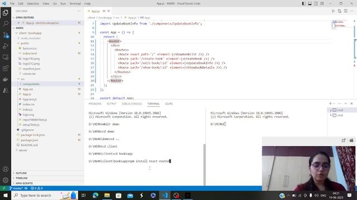Open the Terminal menu
The width and height of the screenshot is (357, 200).
click(75, 4)
